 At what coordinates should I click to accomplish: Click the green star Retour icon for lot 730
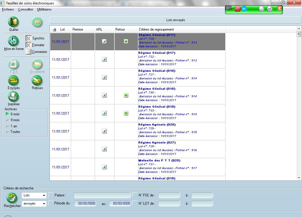pos(126,95)
